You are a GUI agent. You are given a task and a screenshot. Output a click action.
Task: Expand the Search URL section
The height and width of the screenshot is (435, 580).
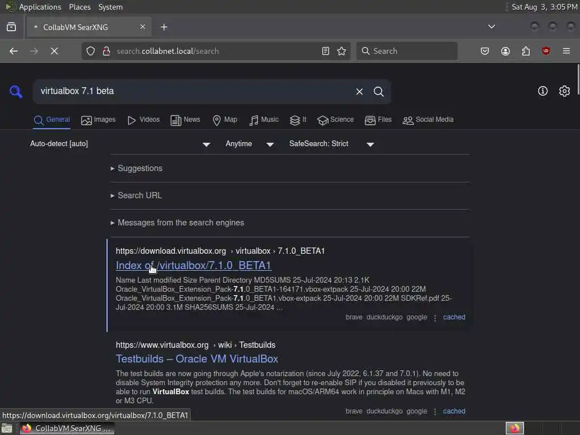pos(136,195)
